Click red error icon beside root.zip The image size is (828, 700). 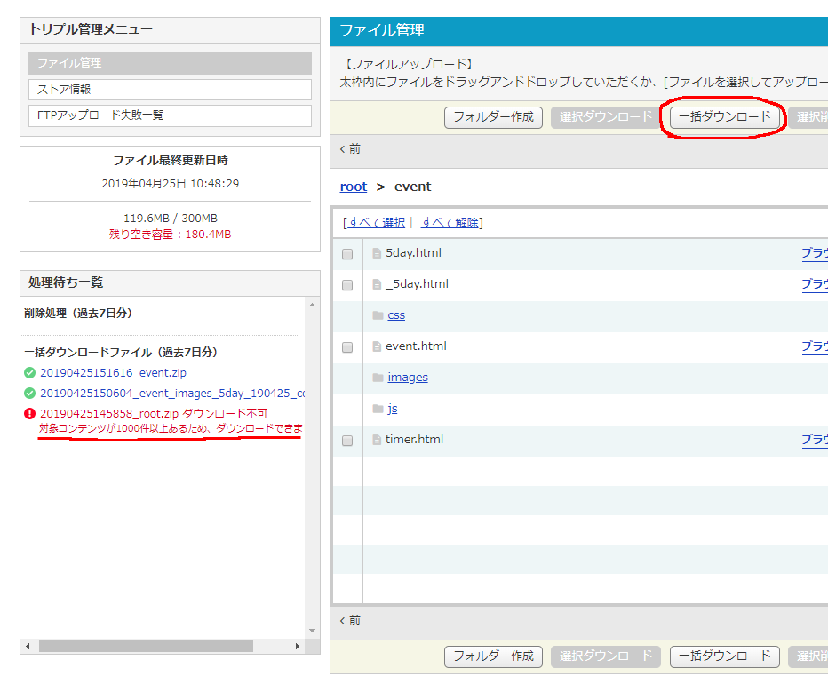click(29, 414)
